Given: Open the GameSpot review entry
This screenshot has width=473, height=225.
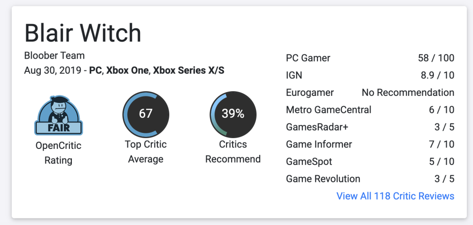Looking at the screenshot, I should pos(309,162).
